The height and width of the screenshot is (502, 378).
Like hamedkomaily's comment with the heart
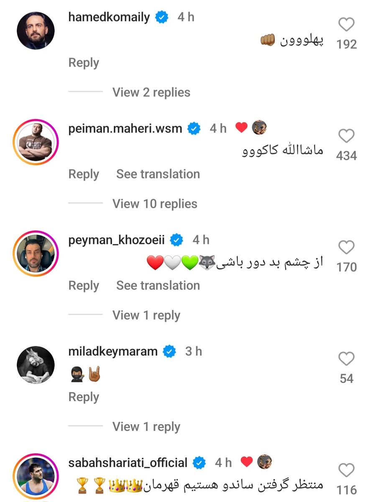346,24
